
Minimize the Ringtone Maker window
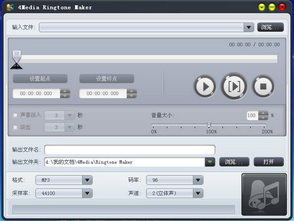[272, 7]
